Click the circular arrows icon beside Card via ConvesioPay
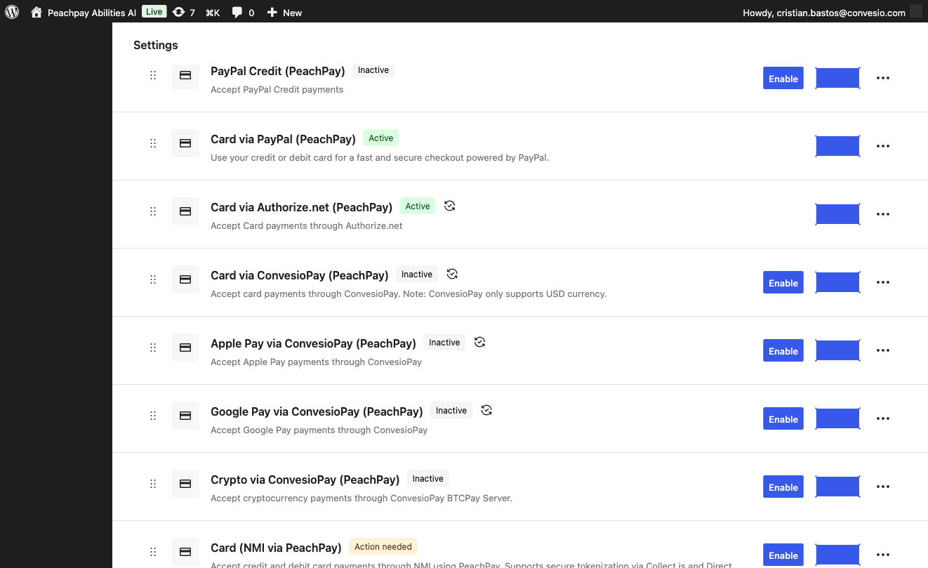 tap(453, 274)
